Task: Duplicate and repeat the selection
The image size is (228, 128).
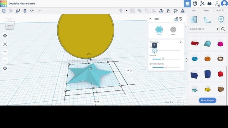Action: 18,11
